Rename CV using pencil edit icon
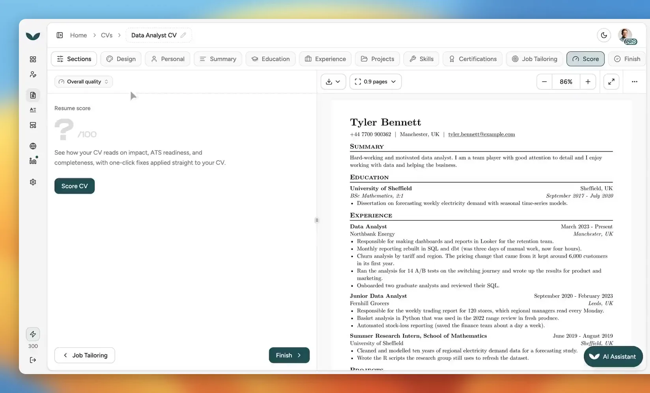The width and height of the screenshot is (650, 393). [x=183, y=35]
